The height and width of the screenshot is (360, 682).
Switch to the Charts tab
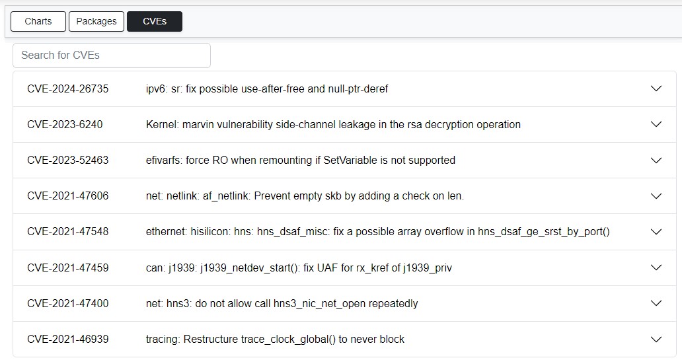38,21
